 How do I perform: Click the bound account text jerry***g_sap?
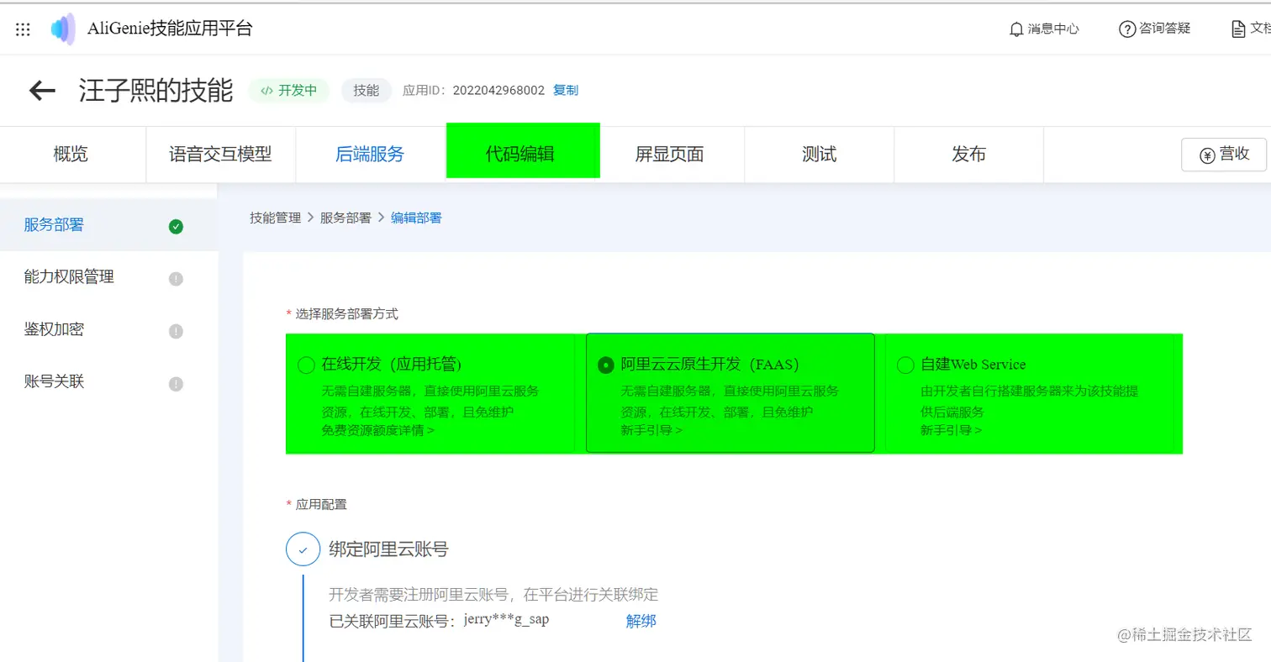click(506, 620)
